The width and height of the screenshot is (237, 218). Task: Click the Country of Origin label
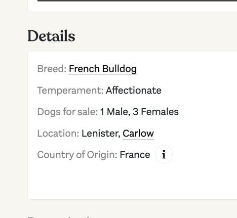pos(77,155)
